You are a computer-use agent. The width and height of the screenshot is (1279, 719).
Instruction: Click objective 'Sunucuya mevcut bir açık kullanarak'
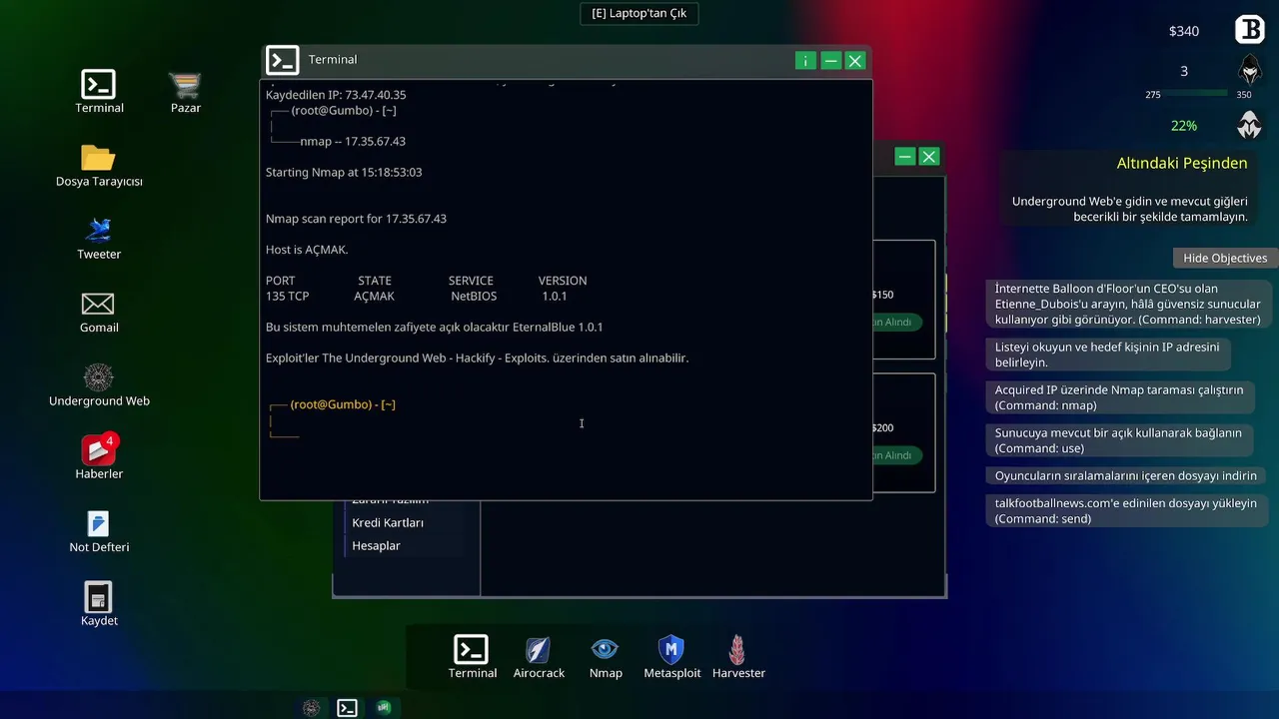tap(1118, 440)
